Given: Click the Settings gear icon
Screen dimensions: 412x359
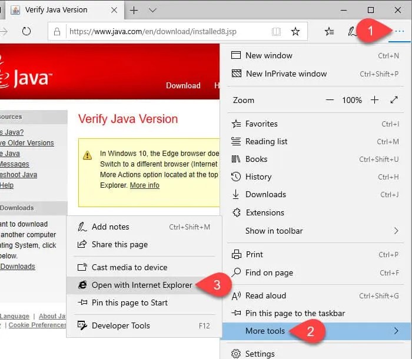Looking at the screenshot, I should (236, 354).
